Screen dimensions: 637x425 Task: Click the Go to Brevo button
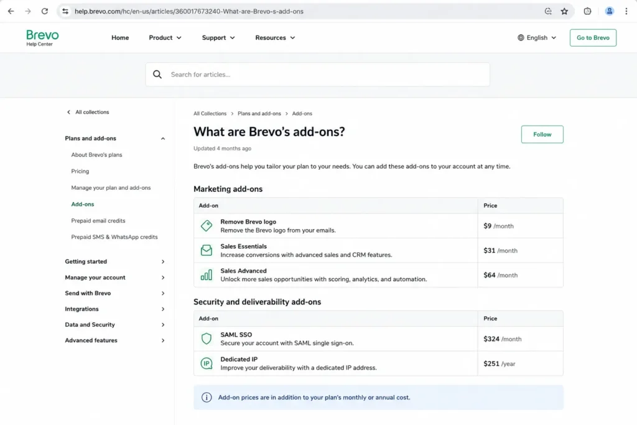coord(593,38)
